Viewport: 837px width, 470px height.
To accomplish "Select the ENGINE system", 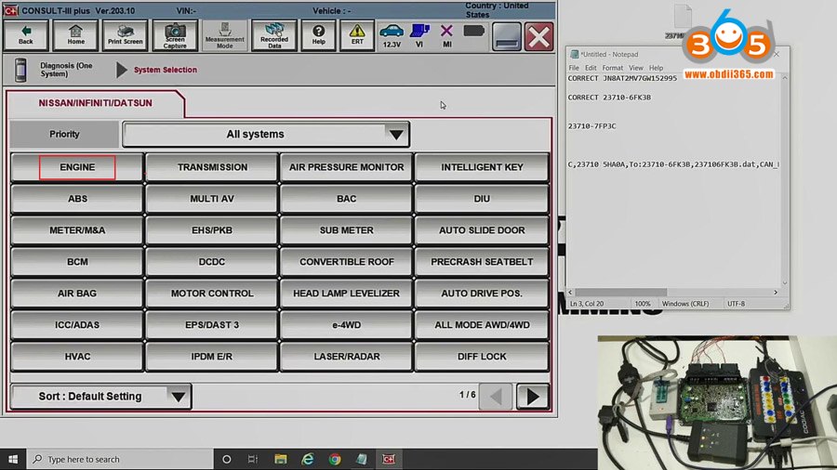I will tap(77, 167).
